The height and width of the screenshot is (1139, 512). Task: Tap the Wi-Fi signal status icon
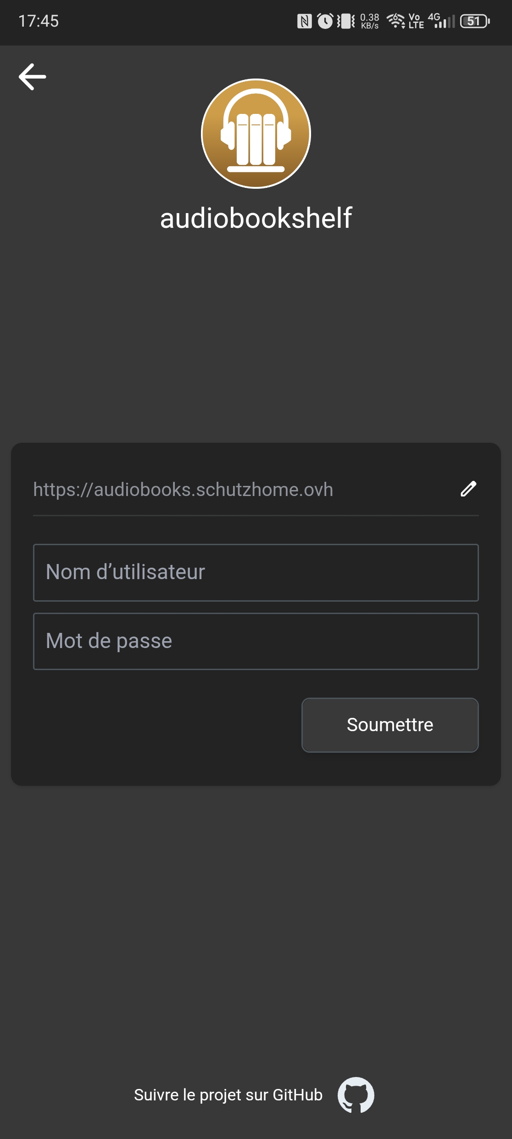[x=395, y=21]
